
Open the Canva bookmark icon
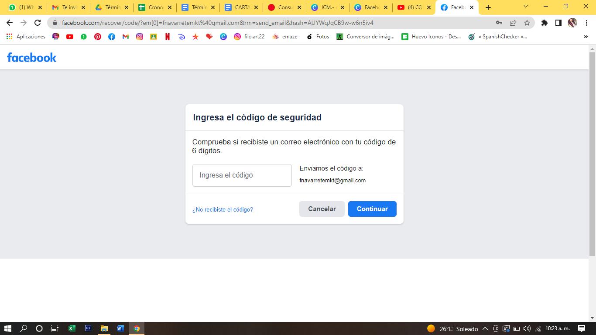pyautogui.click(x=223, y=37)
